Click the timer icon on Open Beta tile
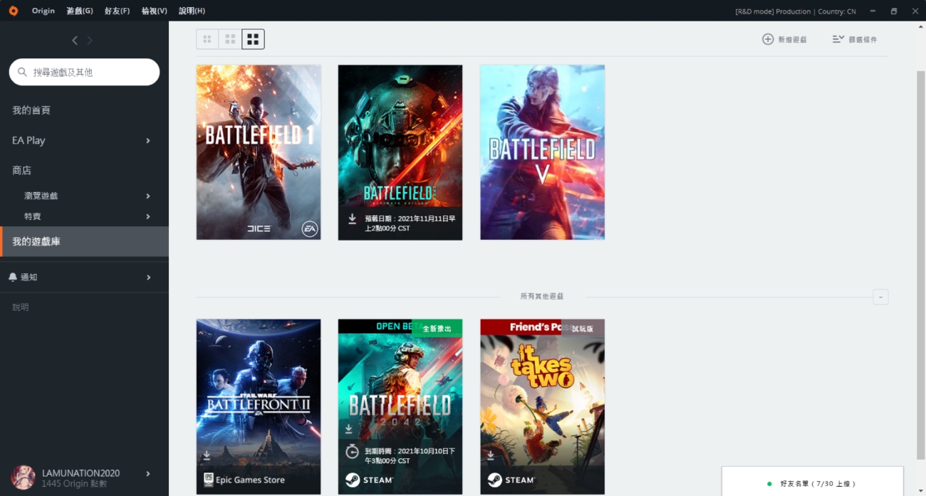 click(x=352, y=451)
